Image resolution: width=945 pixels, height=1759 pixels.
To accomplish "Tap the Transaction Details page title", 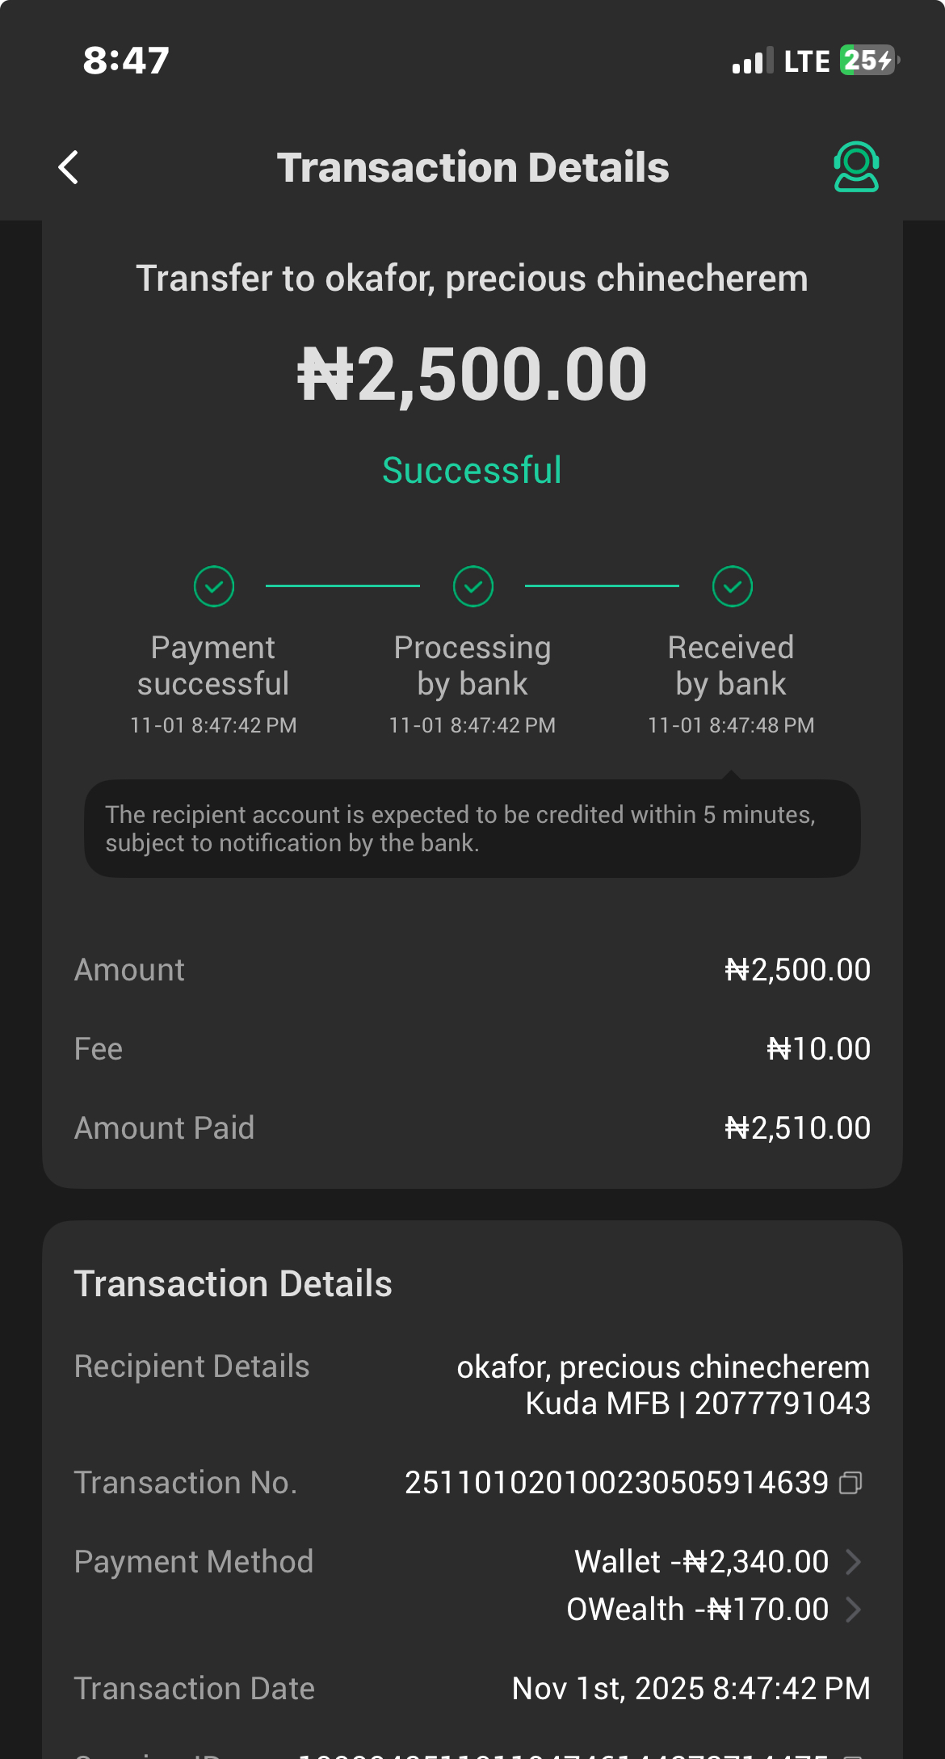I will click(472, 168).
